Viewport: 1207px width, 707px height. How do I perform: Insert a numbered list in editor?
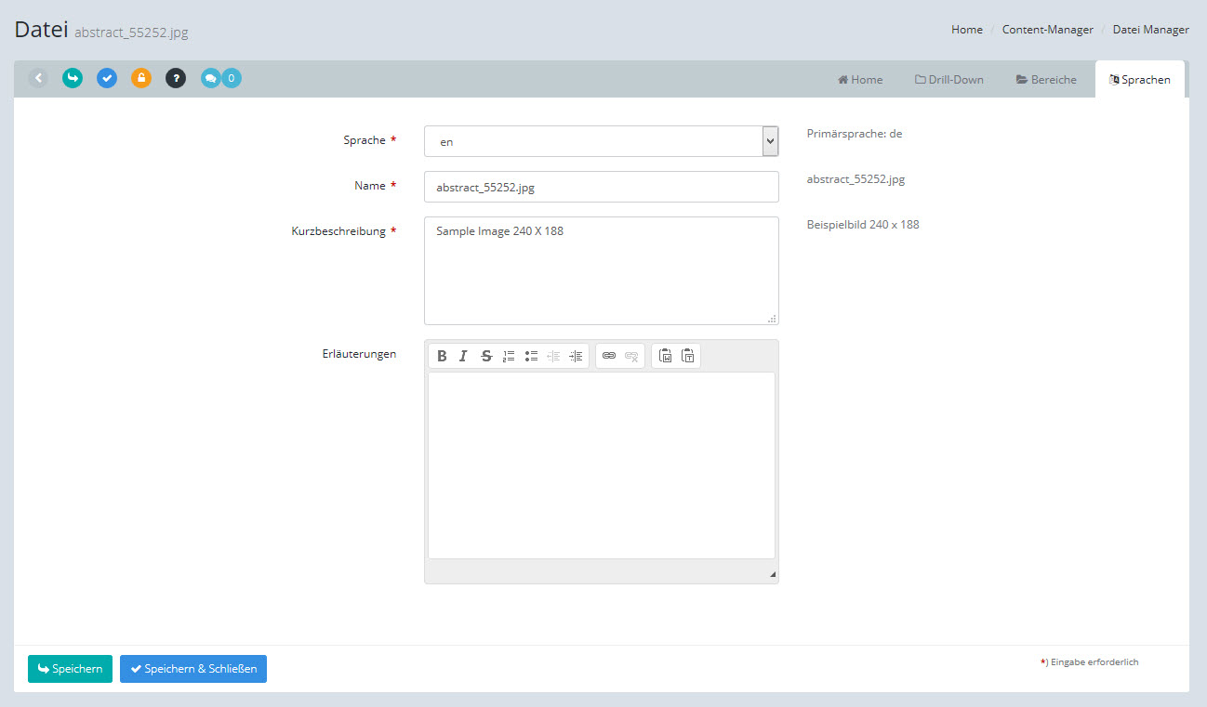(509, 356)
